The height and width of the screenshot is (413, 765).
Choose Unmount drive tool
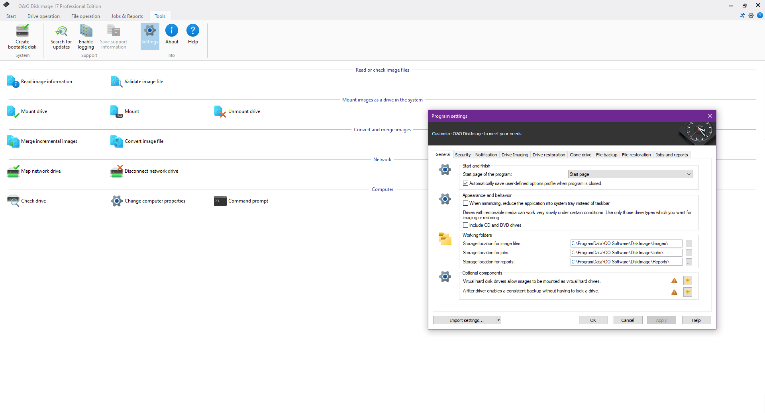[x=237, y=111]
